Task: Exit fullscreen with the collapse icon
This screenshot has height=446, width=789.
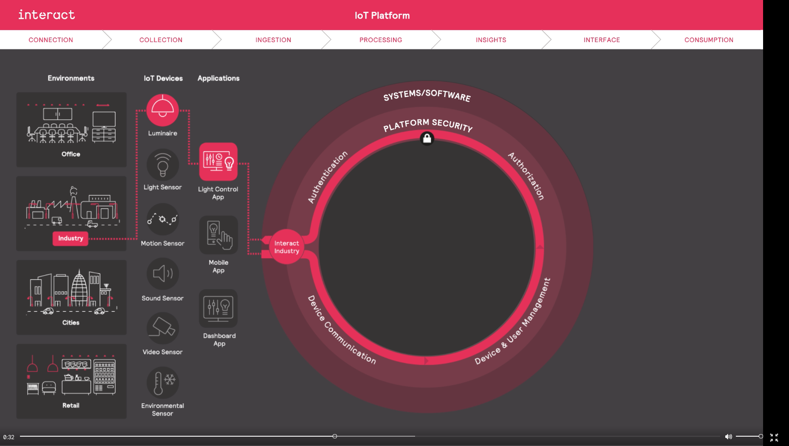Action: (774, 437)
